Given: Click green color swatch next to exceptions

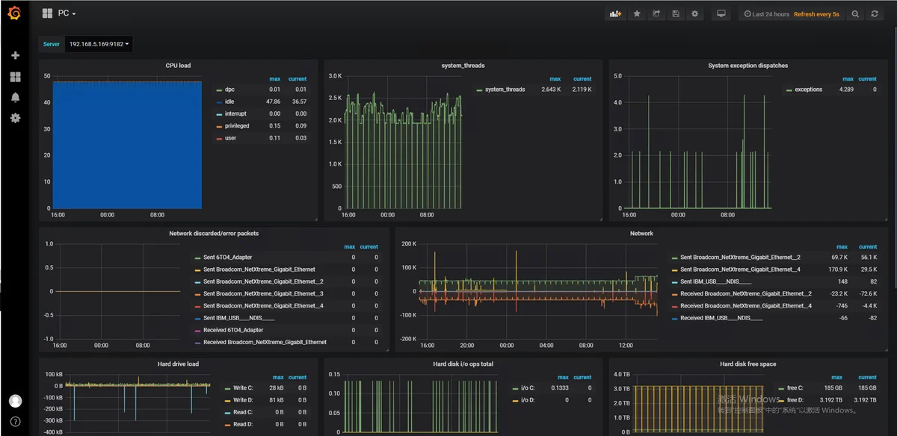Looking at the screenshot, I should click(788, 90).
